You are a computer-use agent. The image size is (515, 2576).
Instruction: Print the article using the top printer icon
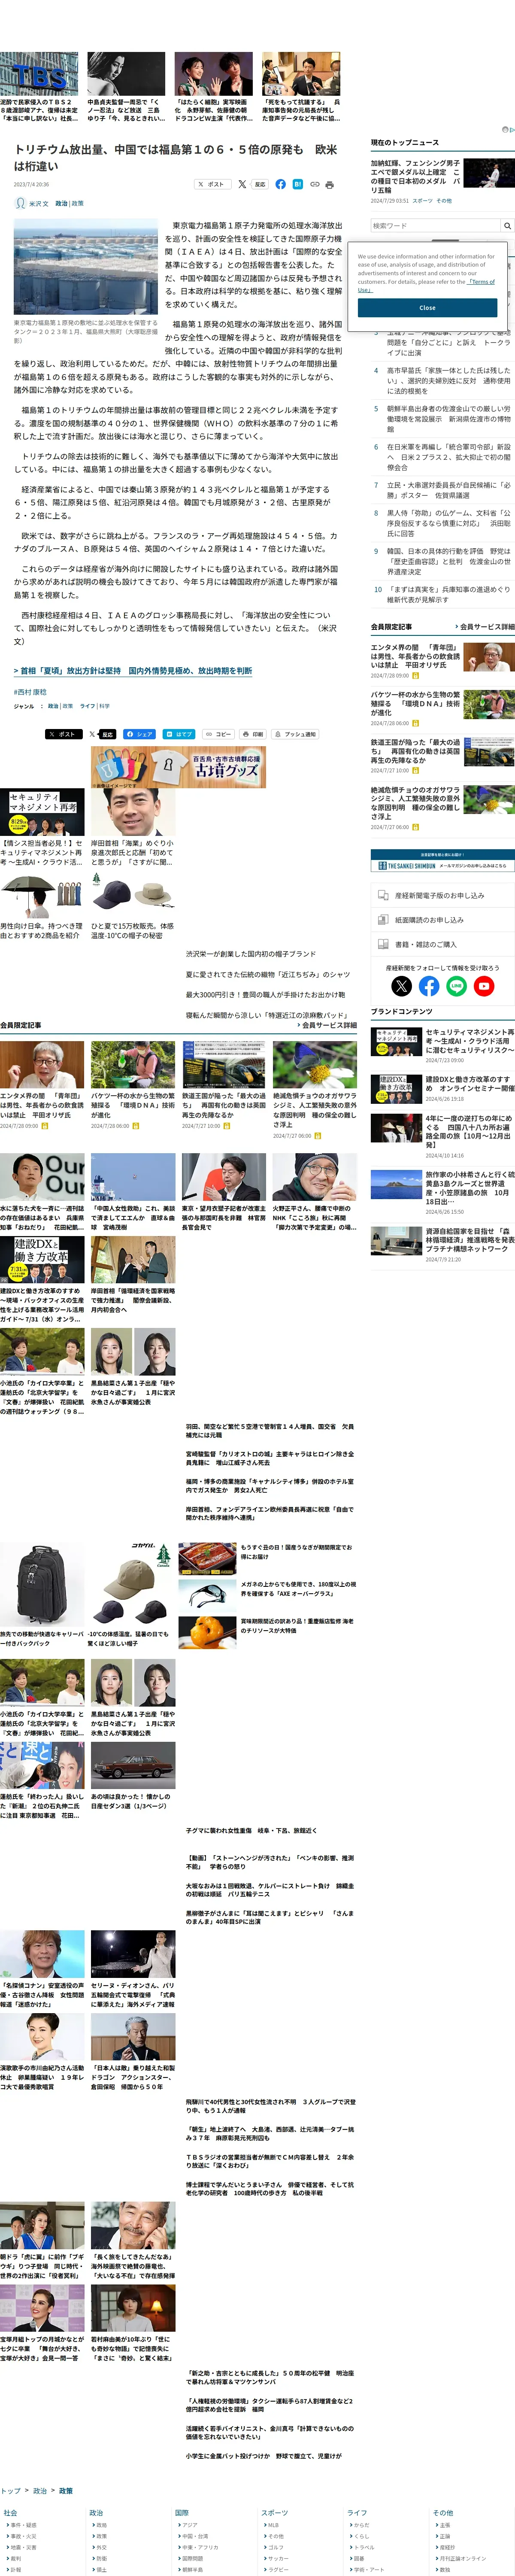pos(330,184)
